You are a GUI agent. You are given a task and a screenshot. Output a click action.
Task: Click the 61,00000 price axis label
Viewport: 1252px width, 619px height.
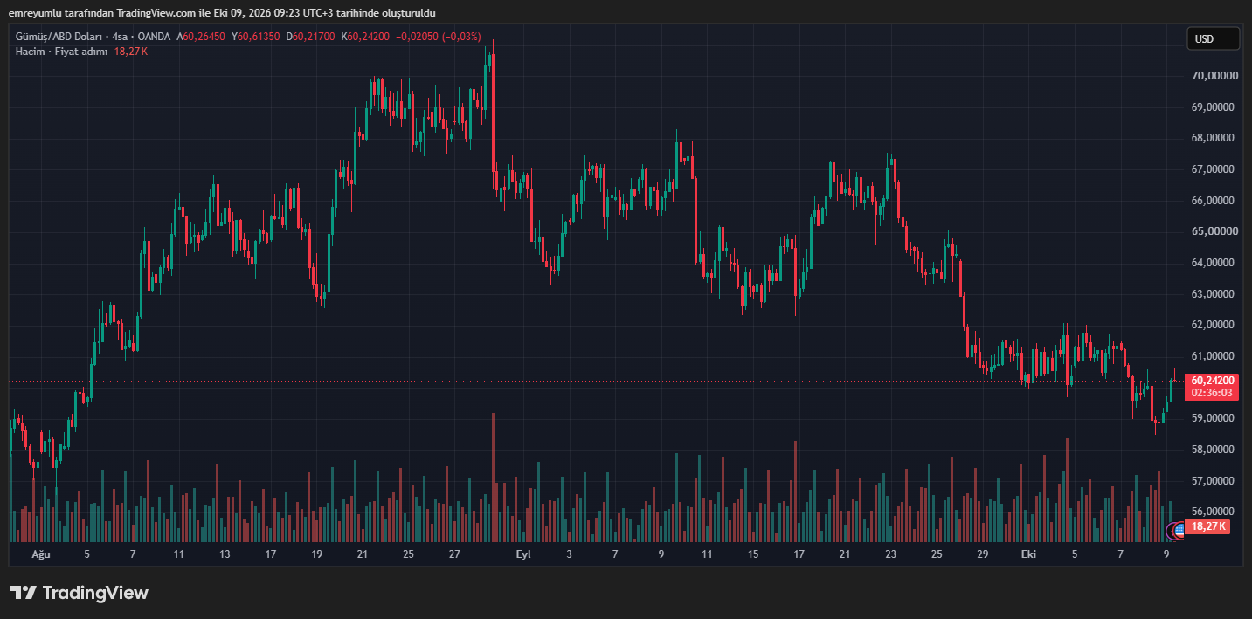(x=1215, y=356)
